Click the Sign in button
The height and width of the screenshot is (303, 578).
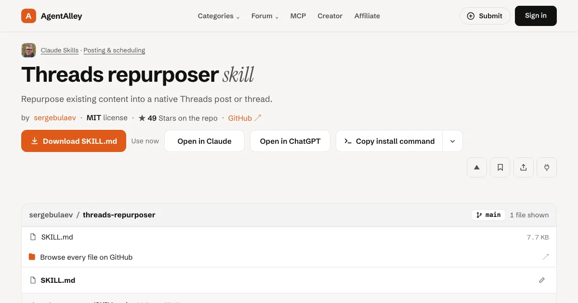coord(536,16)
